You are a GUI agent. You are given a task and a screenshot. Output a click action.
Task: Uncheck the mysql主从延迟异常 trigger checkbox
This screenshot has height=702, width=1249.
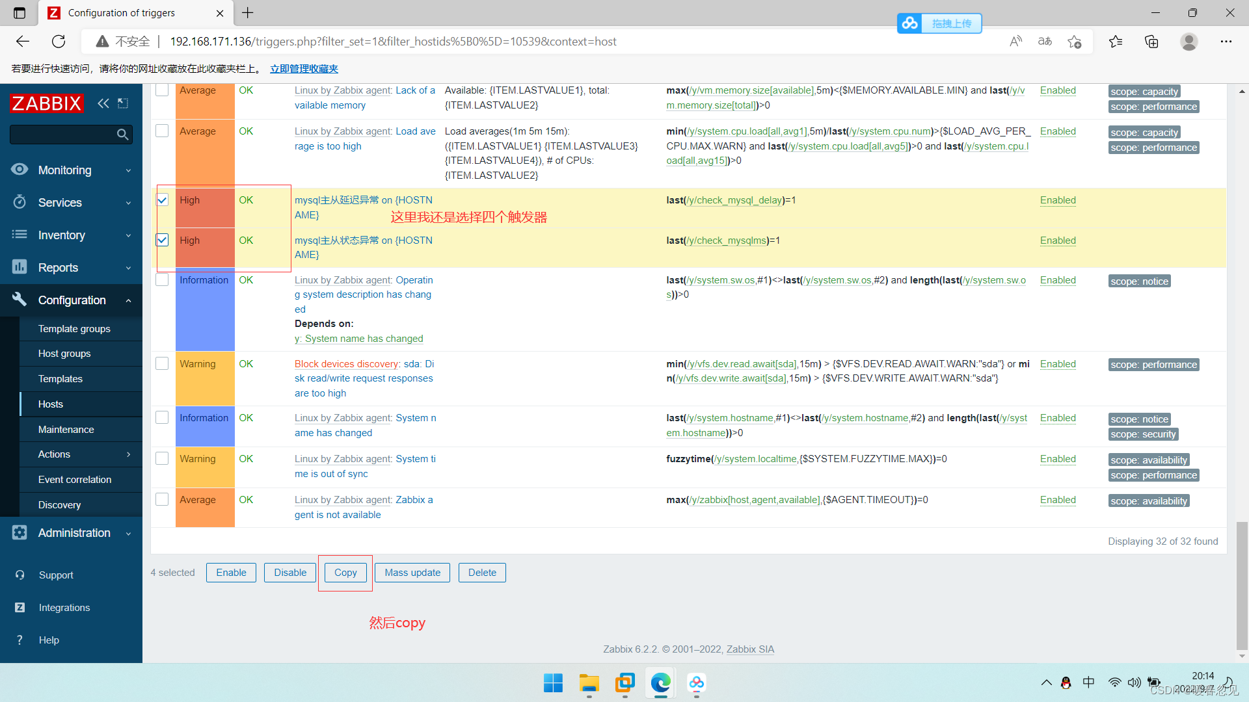(163, 200)
